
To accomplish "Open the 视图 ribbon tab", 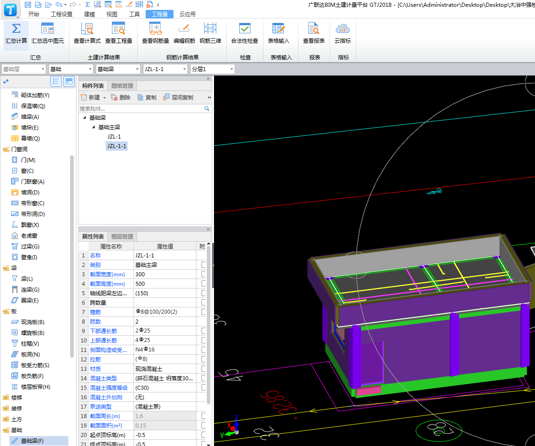I will click(112, 14).
